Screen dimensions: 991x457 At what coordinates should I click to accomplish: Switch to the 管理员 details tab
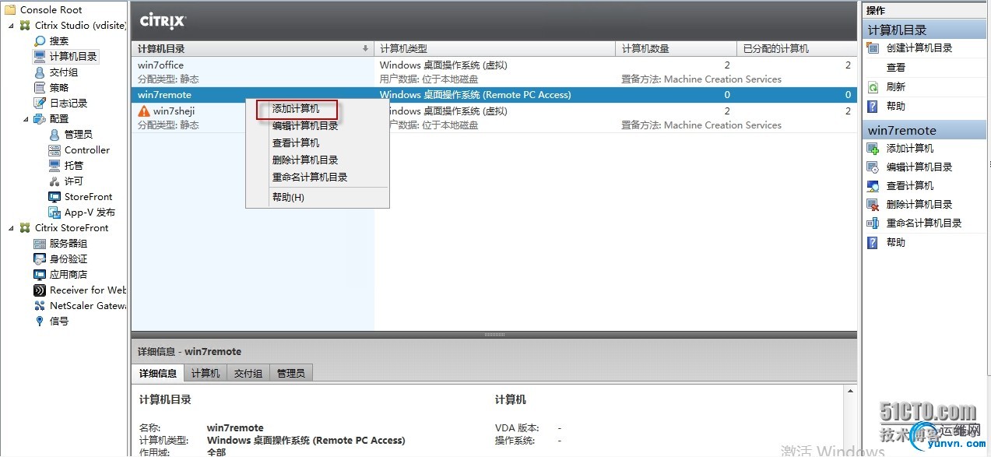pos(290,373)
